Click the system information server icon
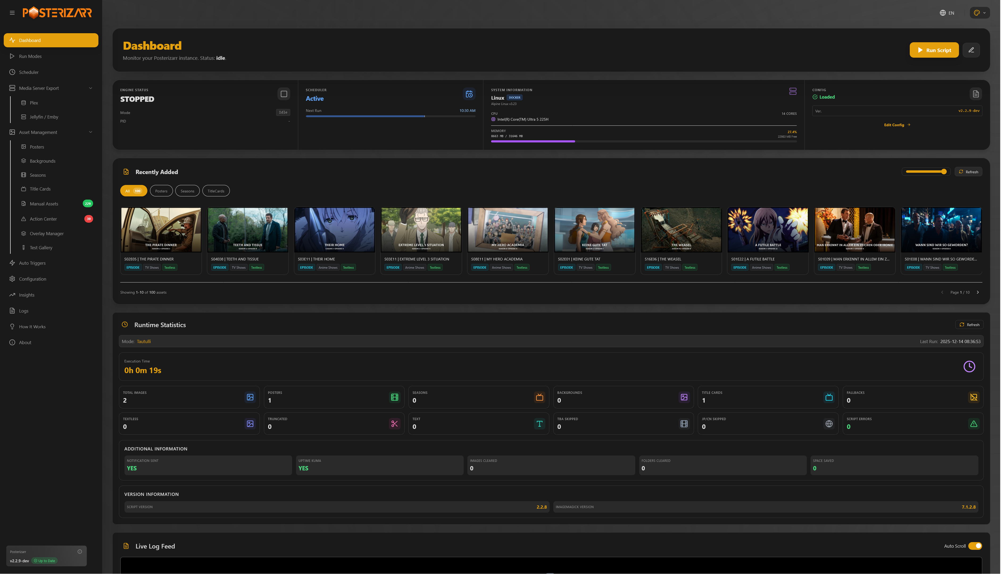1001x574 pixels. [793, 91]
